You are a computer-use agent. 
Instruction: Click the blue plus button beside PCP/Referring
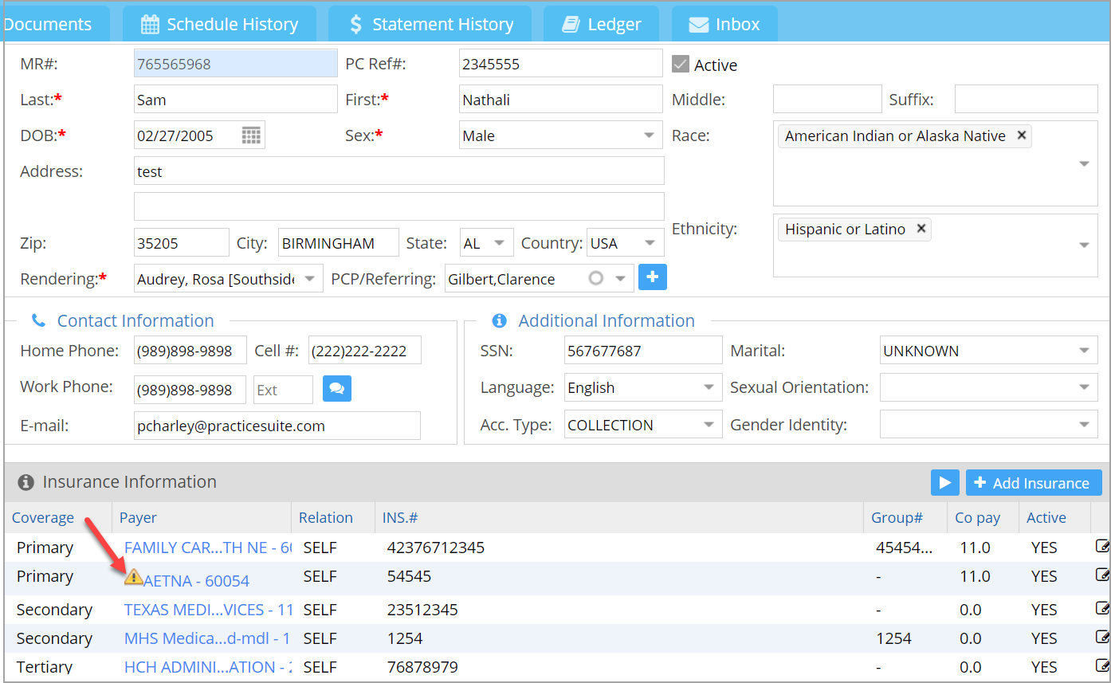[652, 277]
